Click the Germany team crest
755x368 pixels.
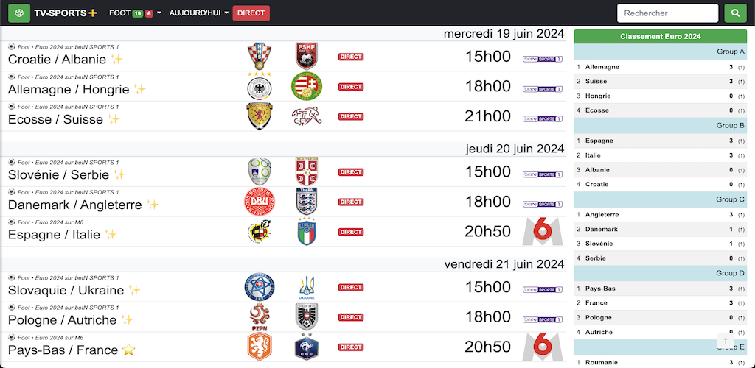(x=259, y=86)
